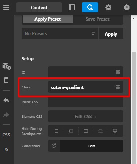Click the blue search inspector icon
This screenshot has width=137, height=164.
click(90, 7)
